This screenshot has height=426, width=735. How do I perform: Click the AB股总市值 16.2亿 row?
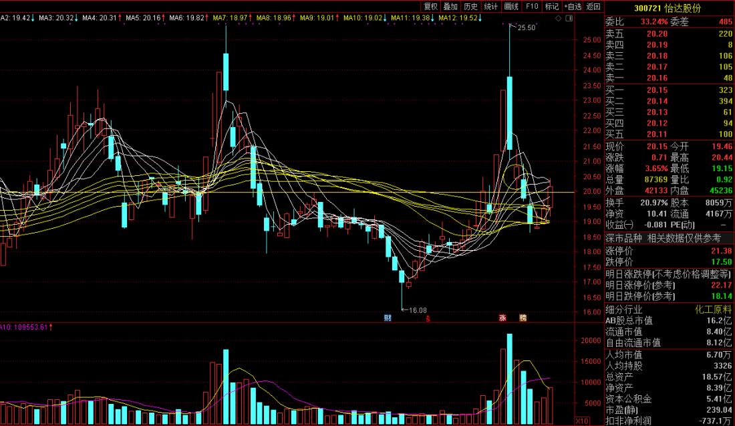pos(669,321)
